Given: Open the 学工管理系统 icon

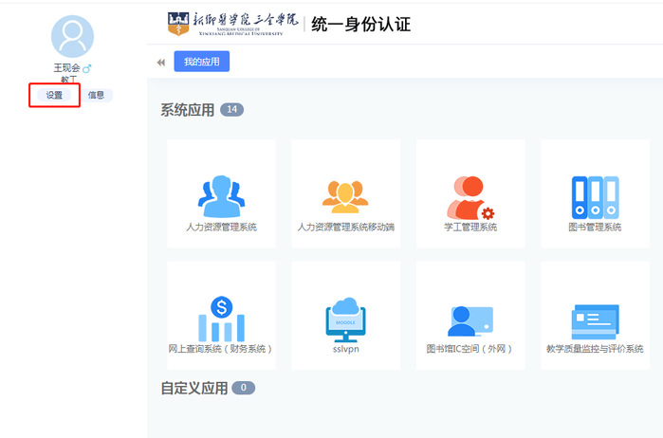Looking at the screenshot, I should [470, 196].
